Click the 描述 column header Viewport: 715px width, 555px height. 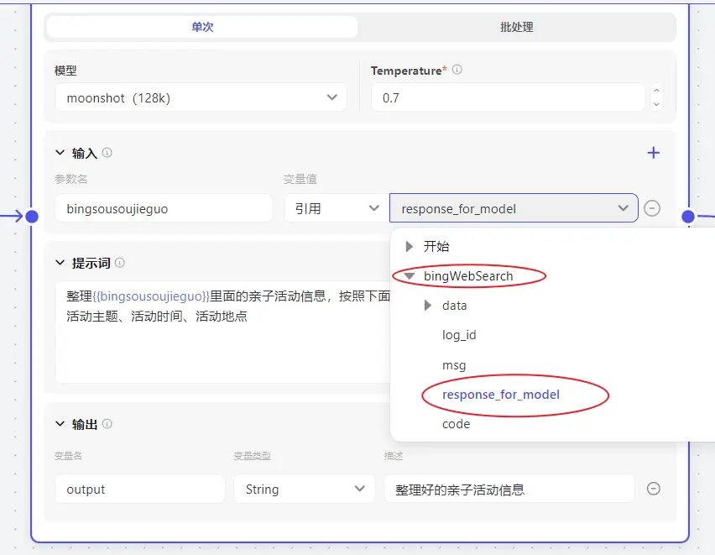coord(394,456)
